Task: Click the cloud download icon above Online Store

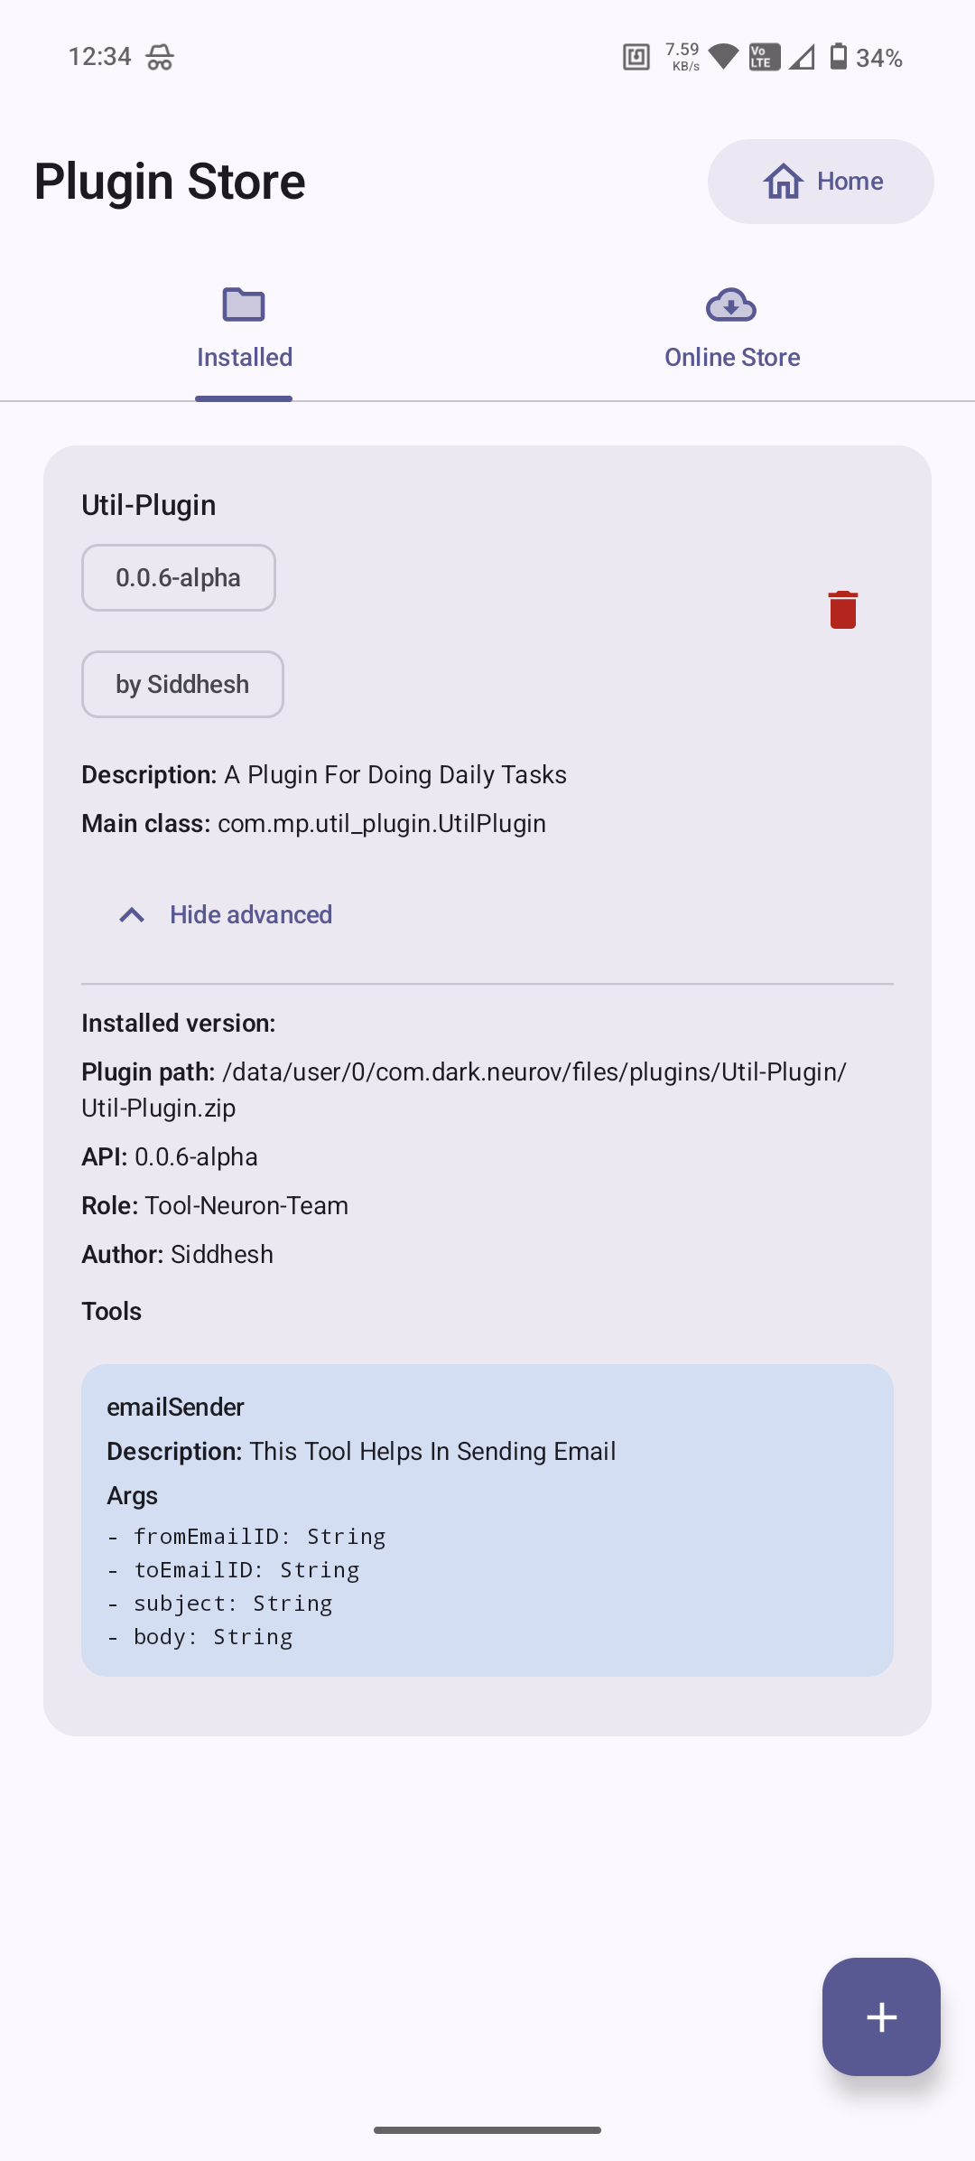Action: 731,305
